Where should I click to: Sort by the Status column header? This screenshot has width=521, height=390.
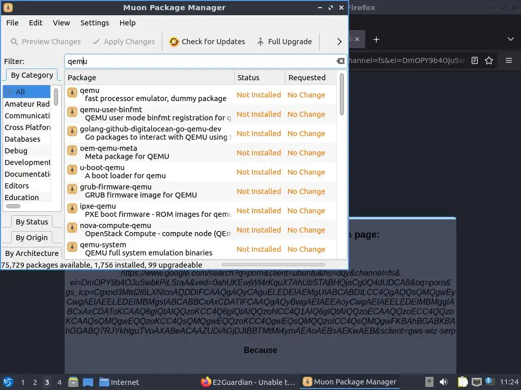tap(259, 78)
